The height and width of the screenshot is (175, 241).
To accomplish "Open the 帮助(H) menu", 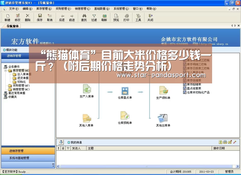I will [x=151, y=9].
